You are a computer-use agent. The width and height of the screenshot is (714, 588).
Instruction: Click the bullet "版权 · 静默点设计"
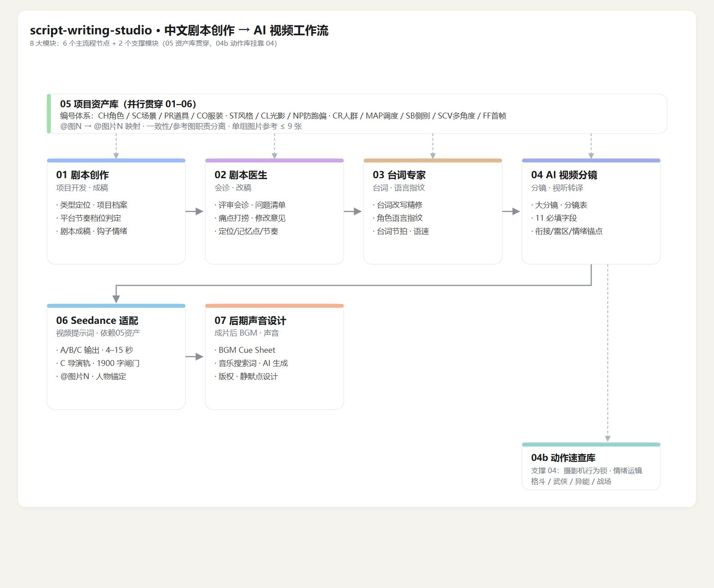tap(246, 376)
